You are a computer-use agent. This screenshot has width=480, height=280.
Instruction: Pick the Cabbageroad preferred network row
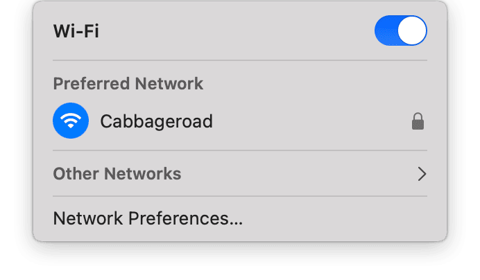pyautogui.click(x=240, y=121)
